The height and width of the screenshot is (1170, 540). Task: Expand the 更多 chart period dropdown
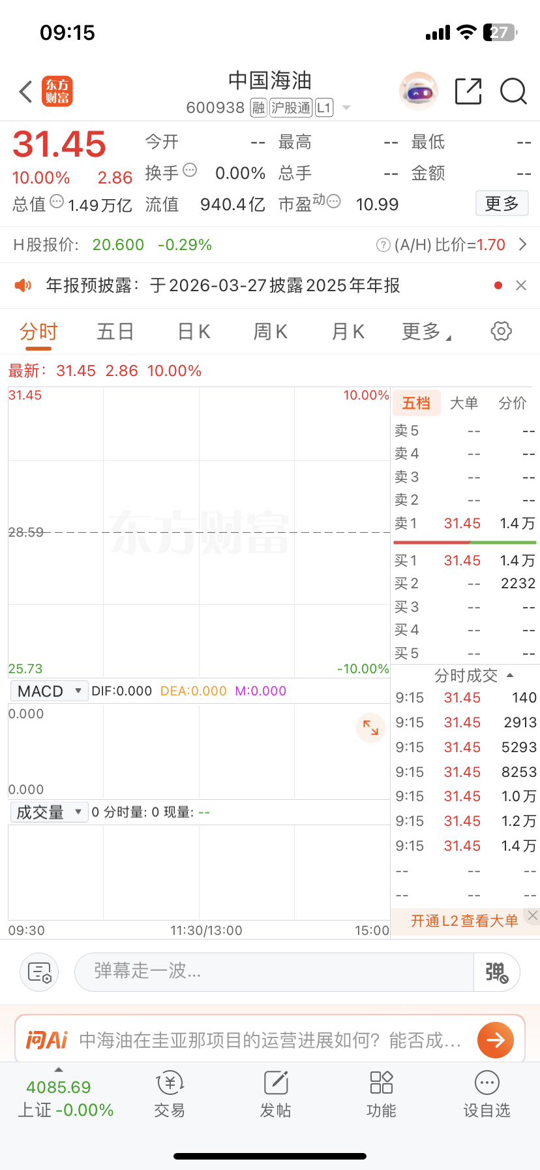coord(427,332)
